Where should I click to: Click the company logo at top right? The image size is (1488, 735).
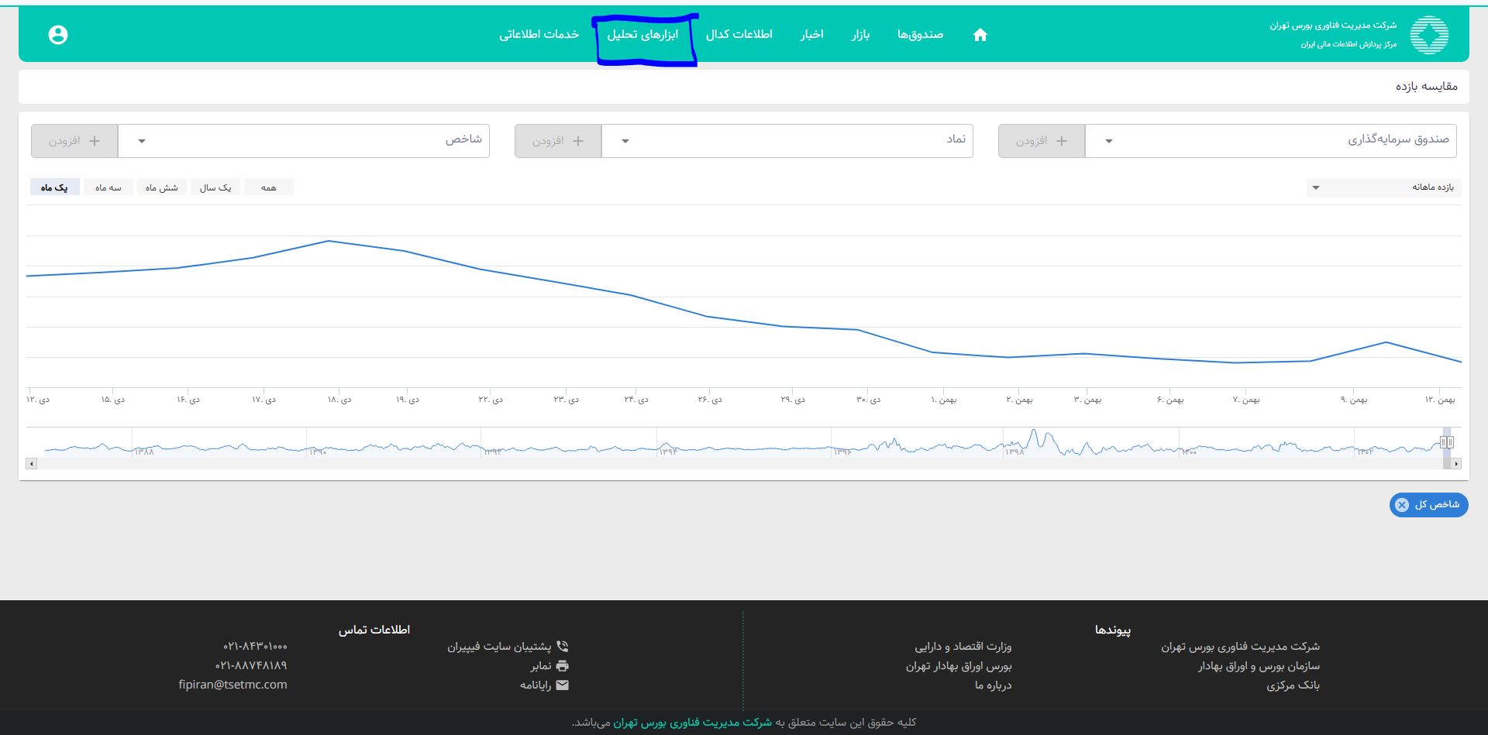coord(1429,35)
